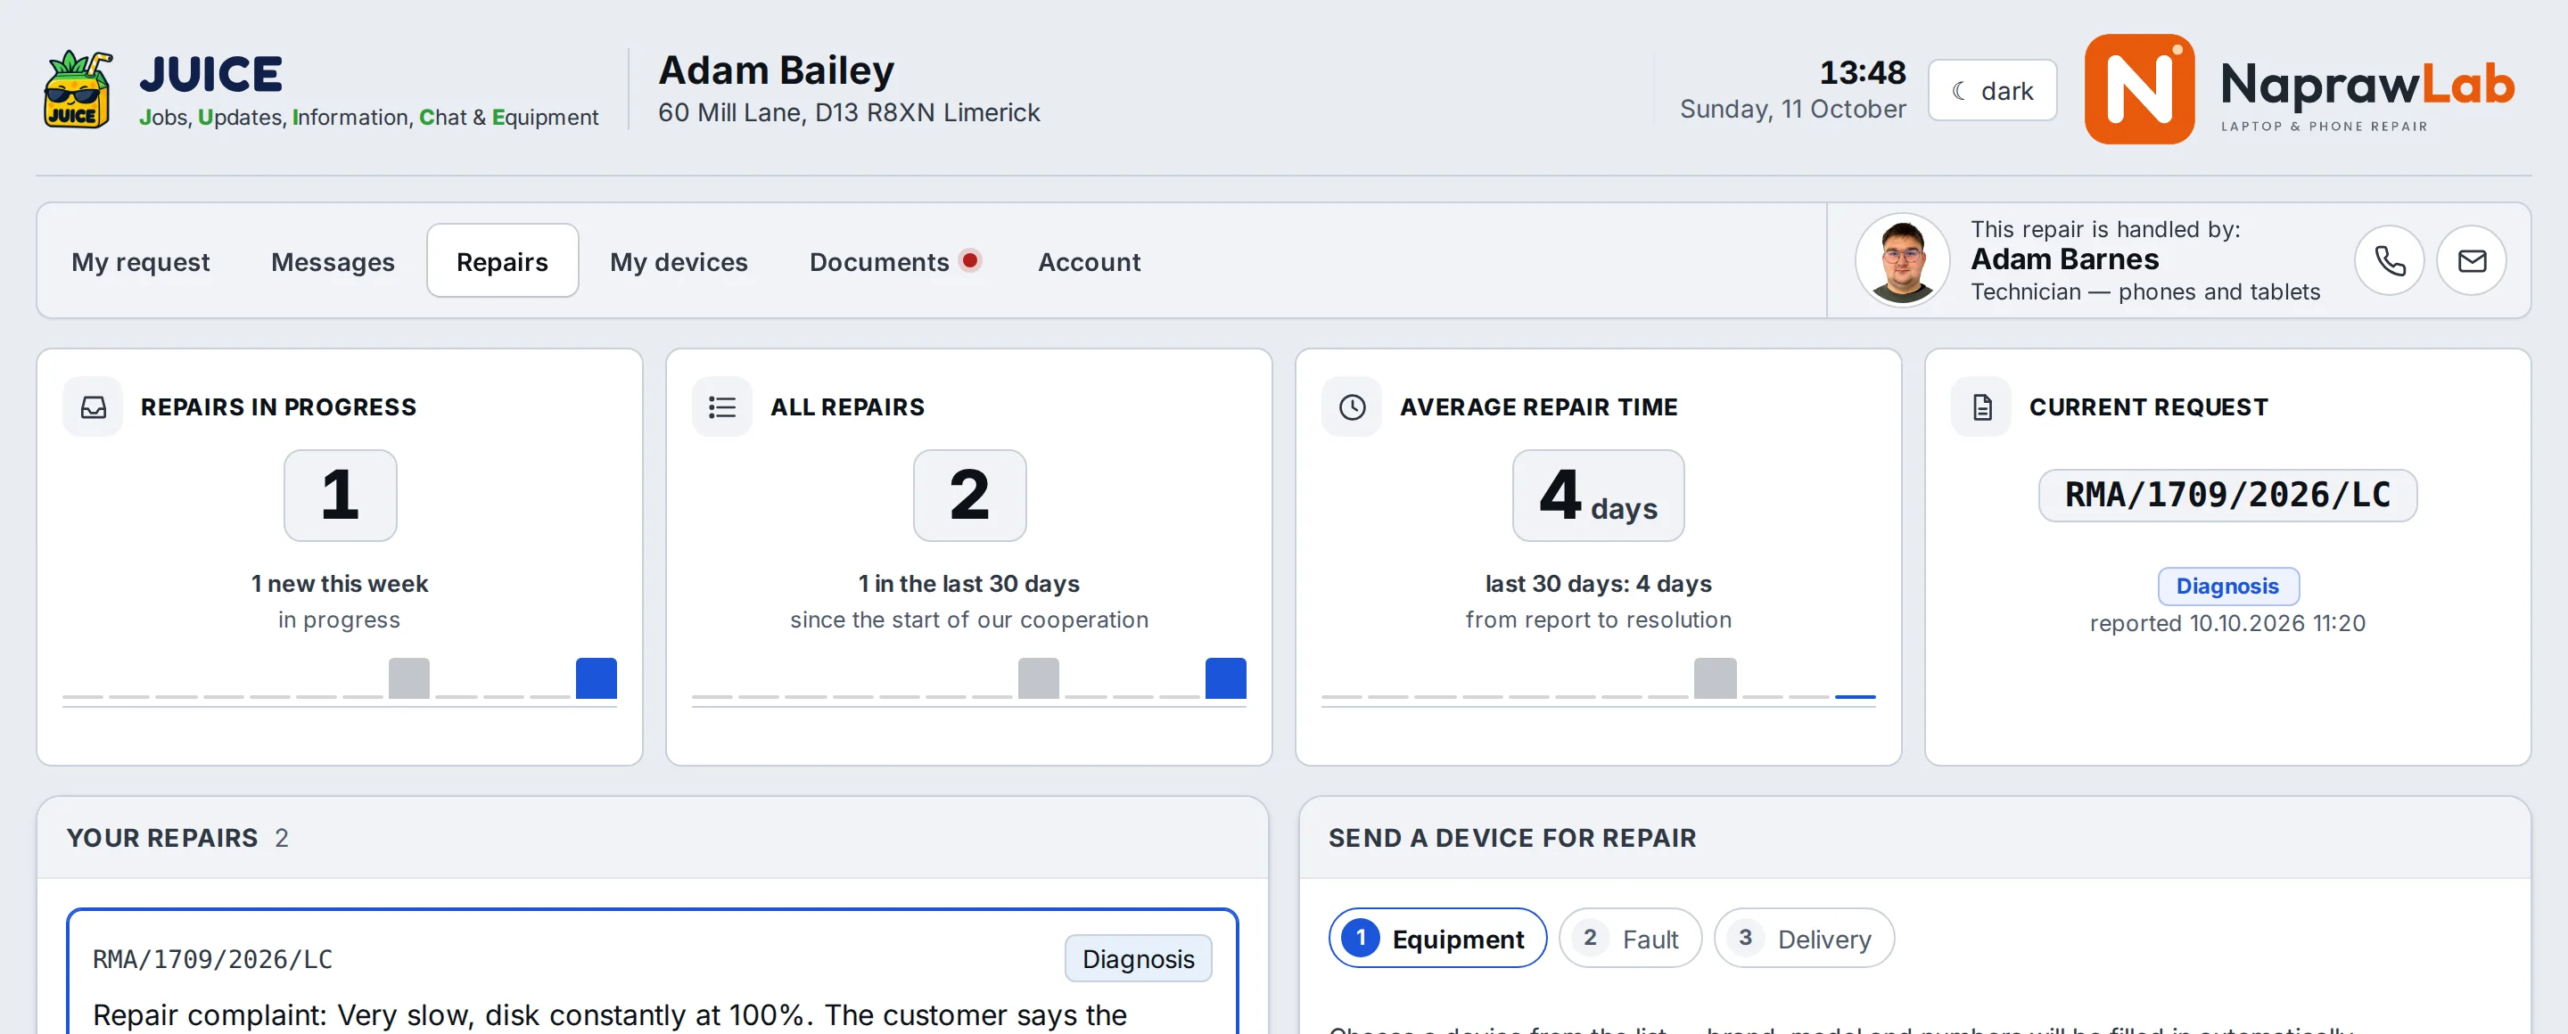The image size is (2568, 1034).
Task: Jump to step 2 Fault
Action: click(1630, 938)
